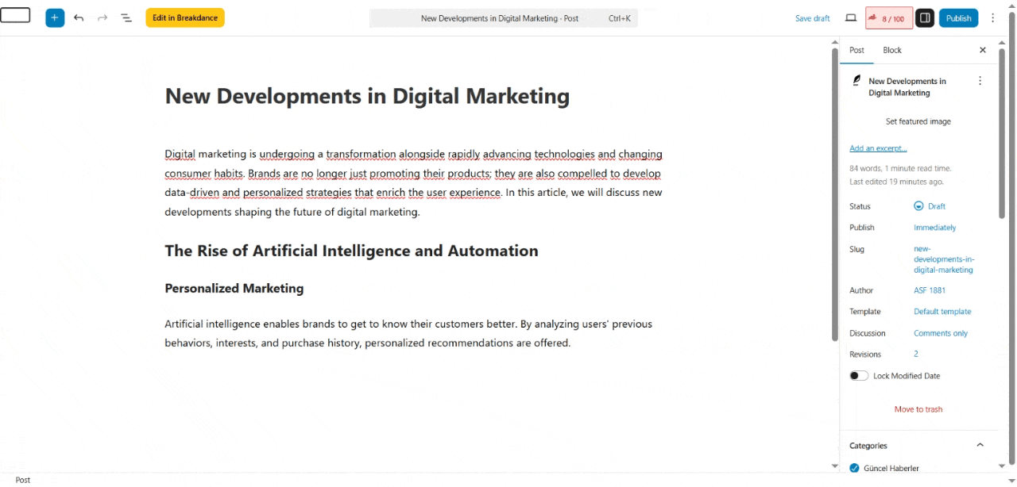This screenshot has width=1017, height=487.
Task: Close the settings sidebar with X icon
Action: 982,50
